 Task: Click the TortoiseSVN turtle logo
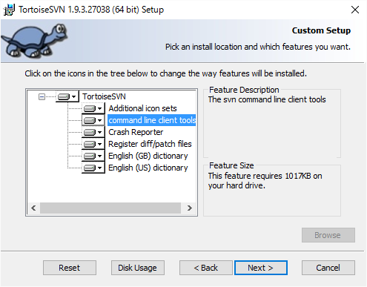click(x=34, y=40)
